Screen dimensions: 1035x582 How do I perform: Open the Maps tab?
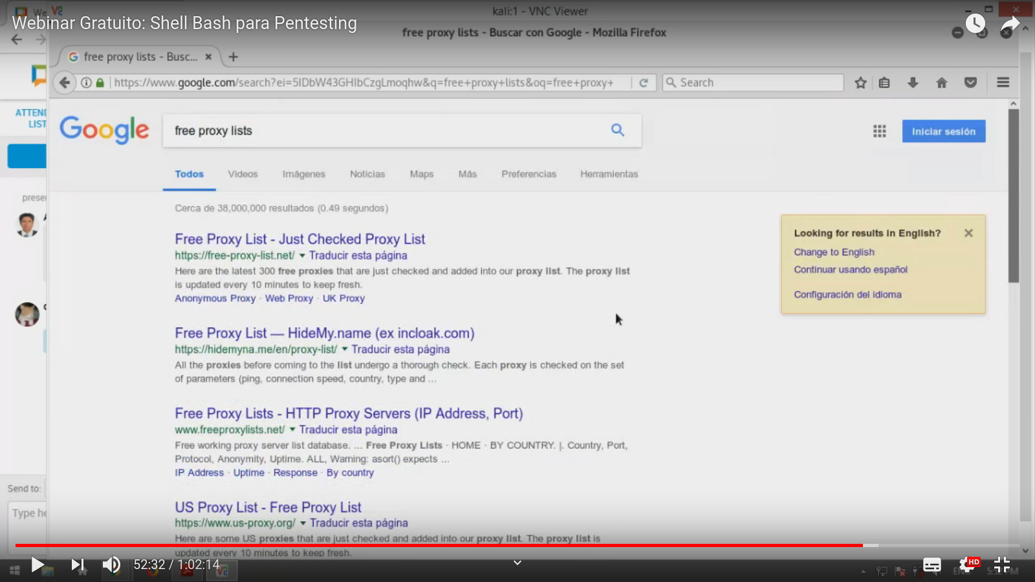point(422,174)
